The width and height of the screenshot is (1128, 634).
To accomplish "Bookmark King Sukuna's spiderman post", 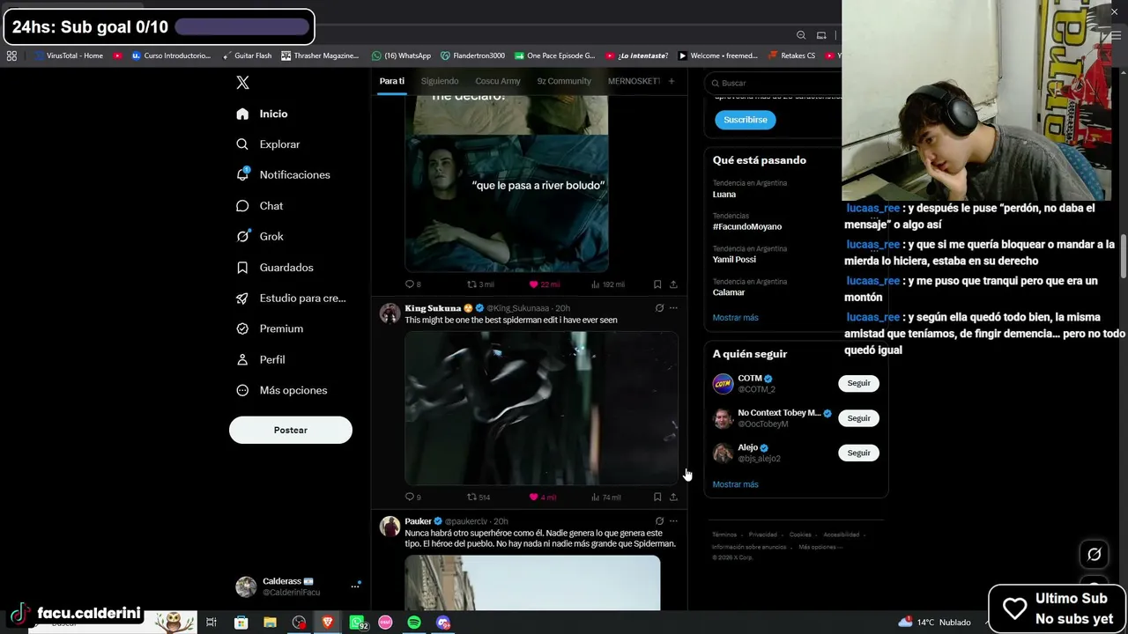I will pyautogui.click(x=657, y=498).
